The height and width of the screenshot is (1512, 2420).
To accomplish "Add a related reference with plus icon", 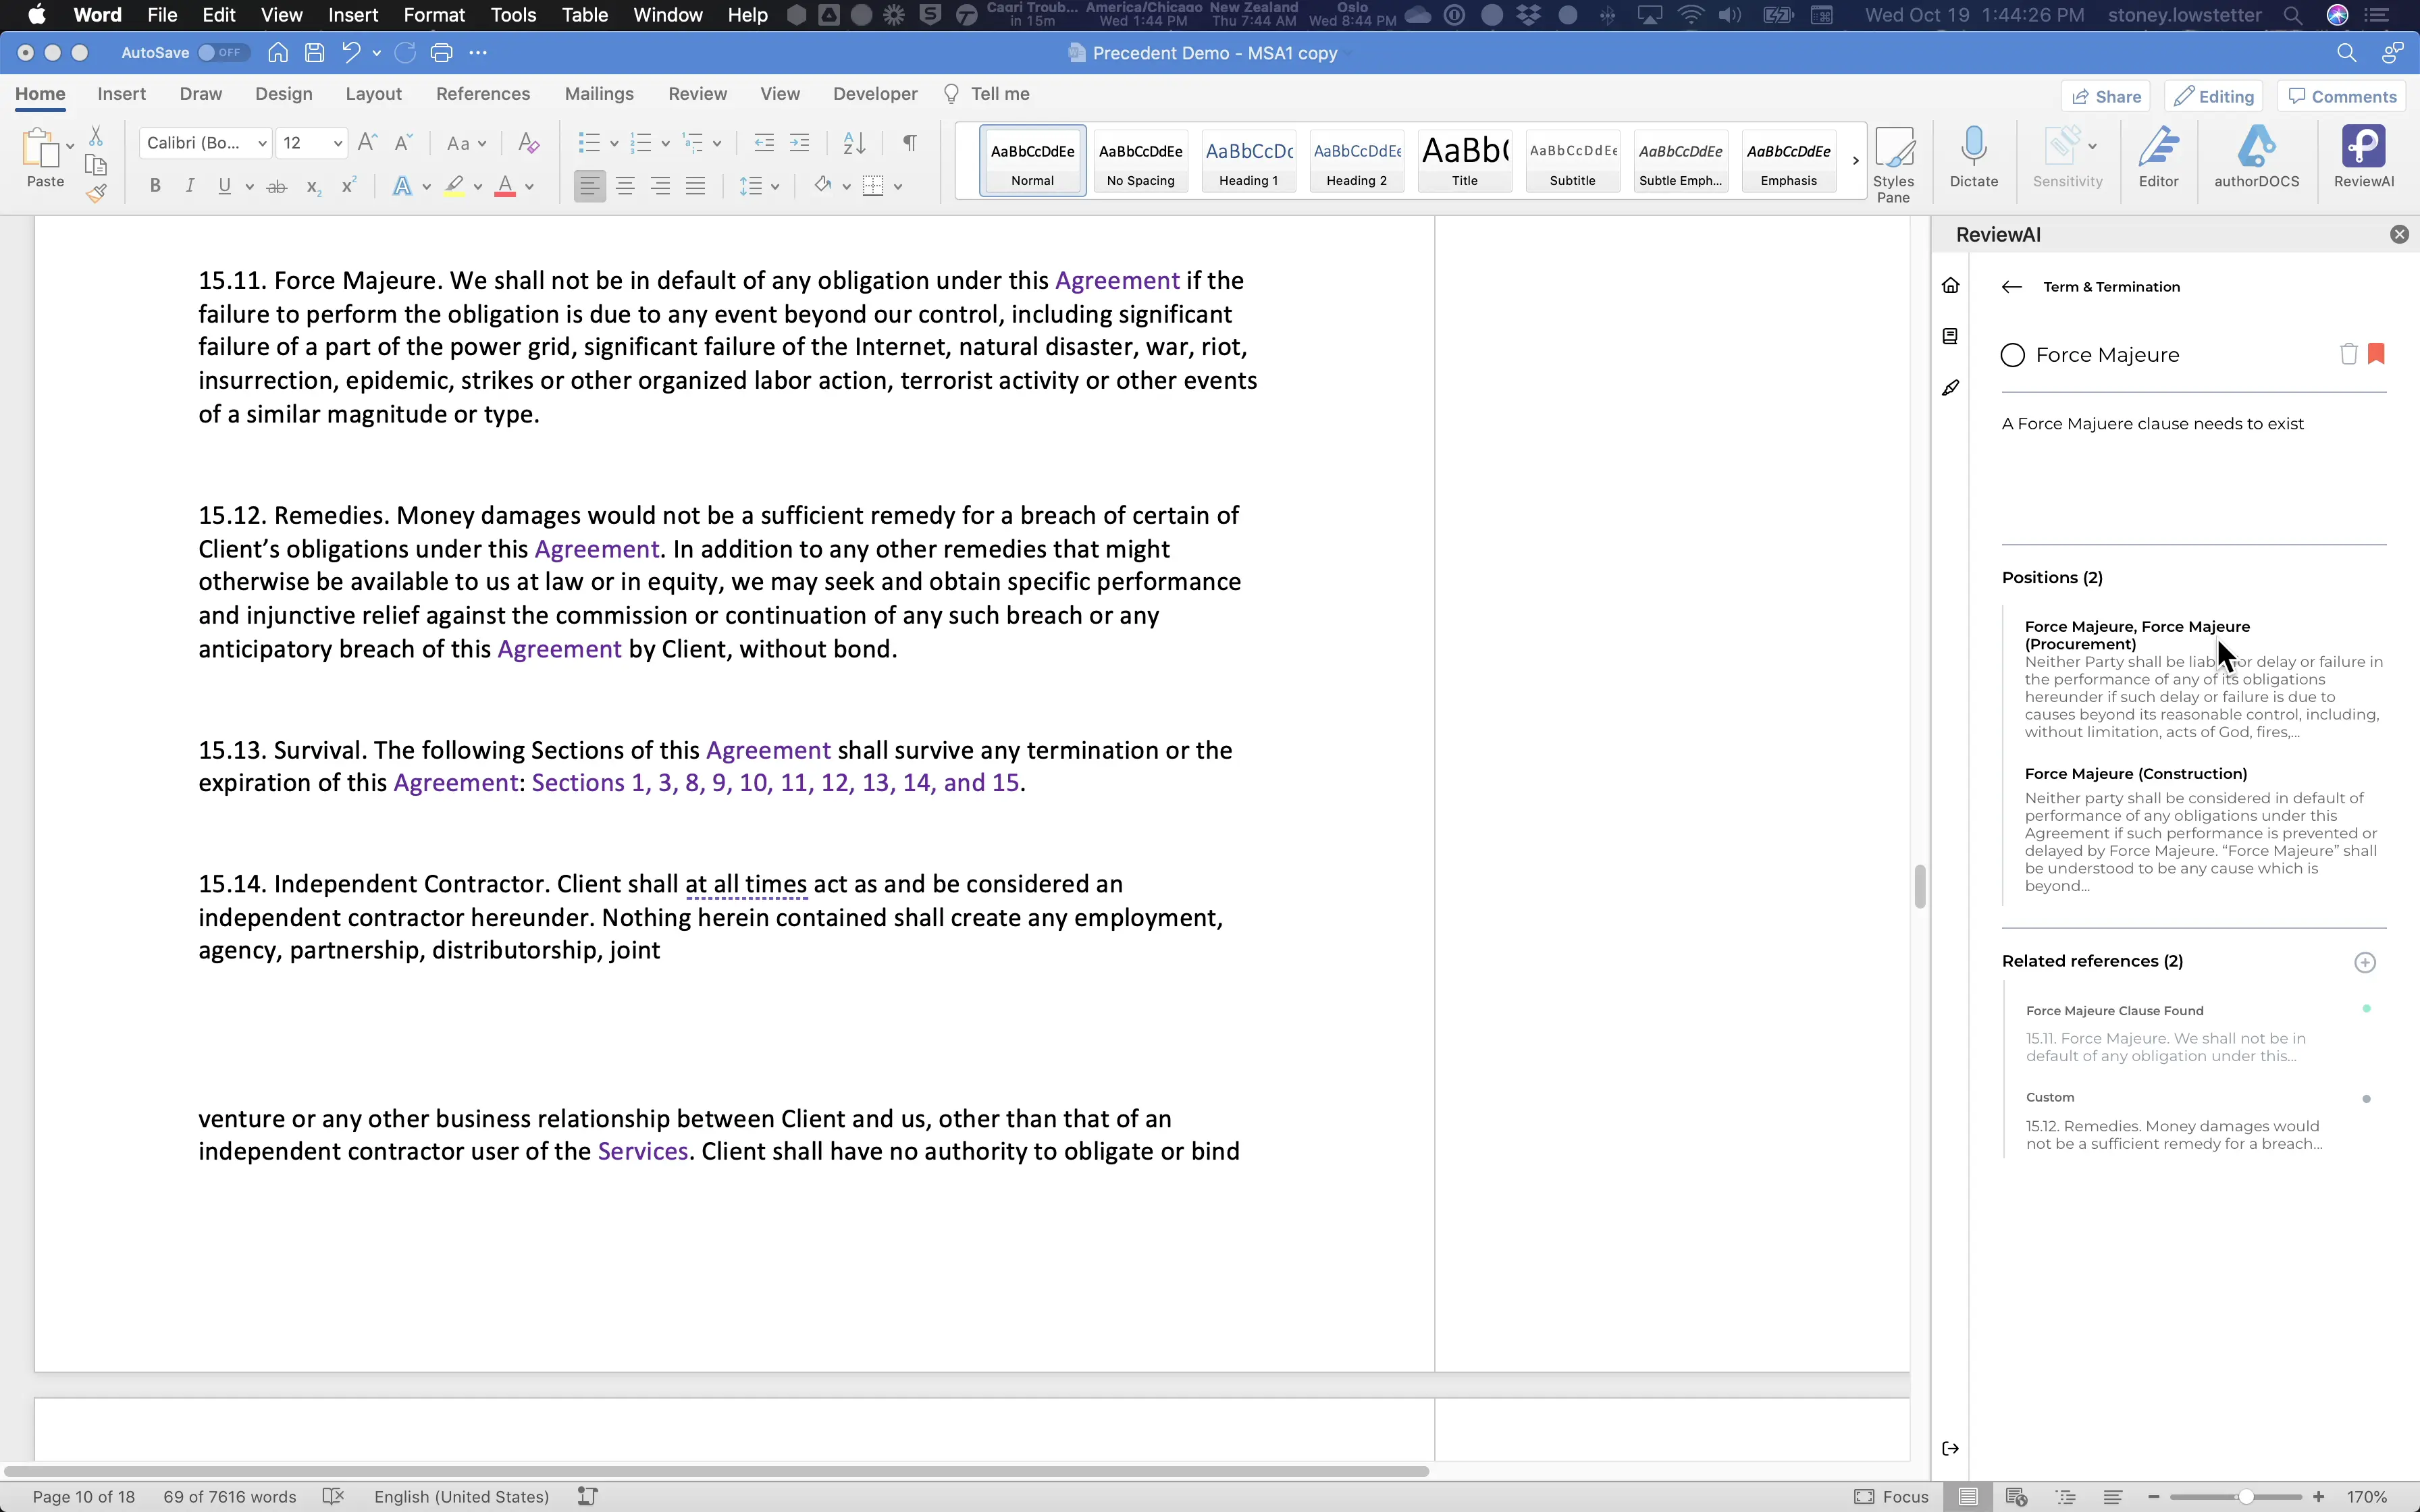I will click(x=2365, y=962).
